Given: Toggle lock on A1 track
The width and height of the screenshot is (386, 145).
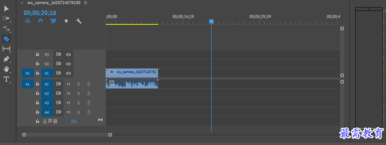Looking at the screenshot, I should (38, 84).
